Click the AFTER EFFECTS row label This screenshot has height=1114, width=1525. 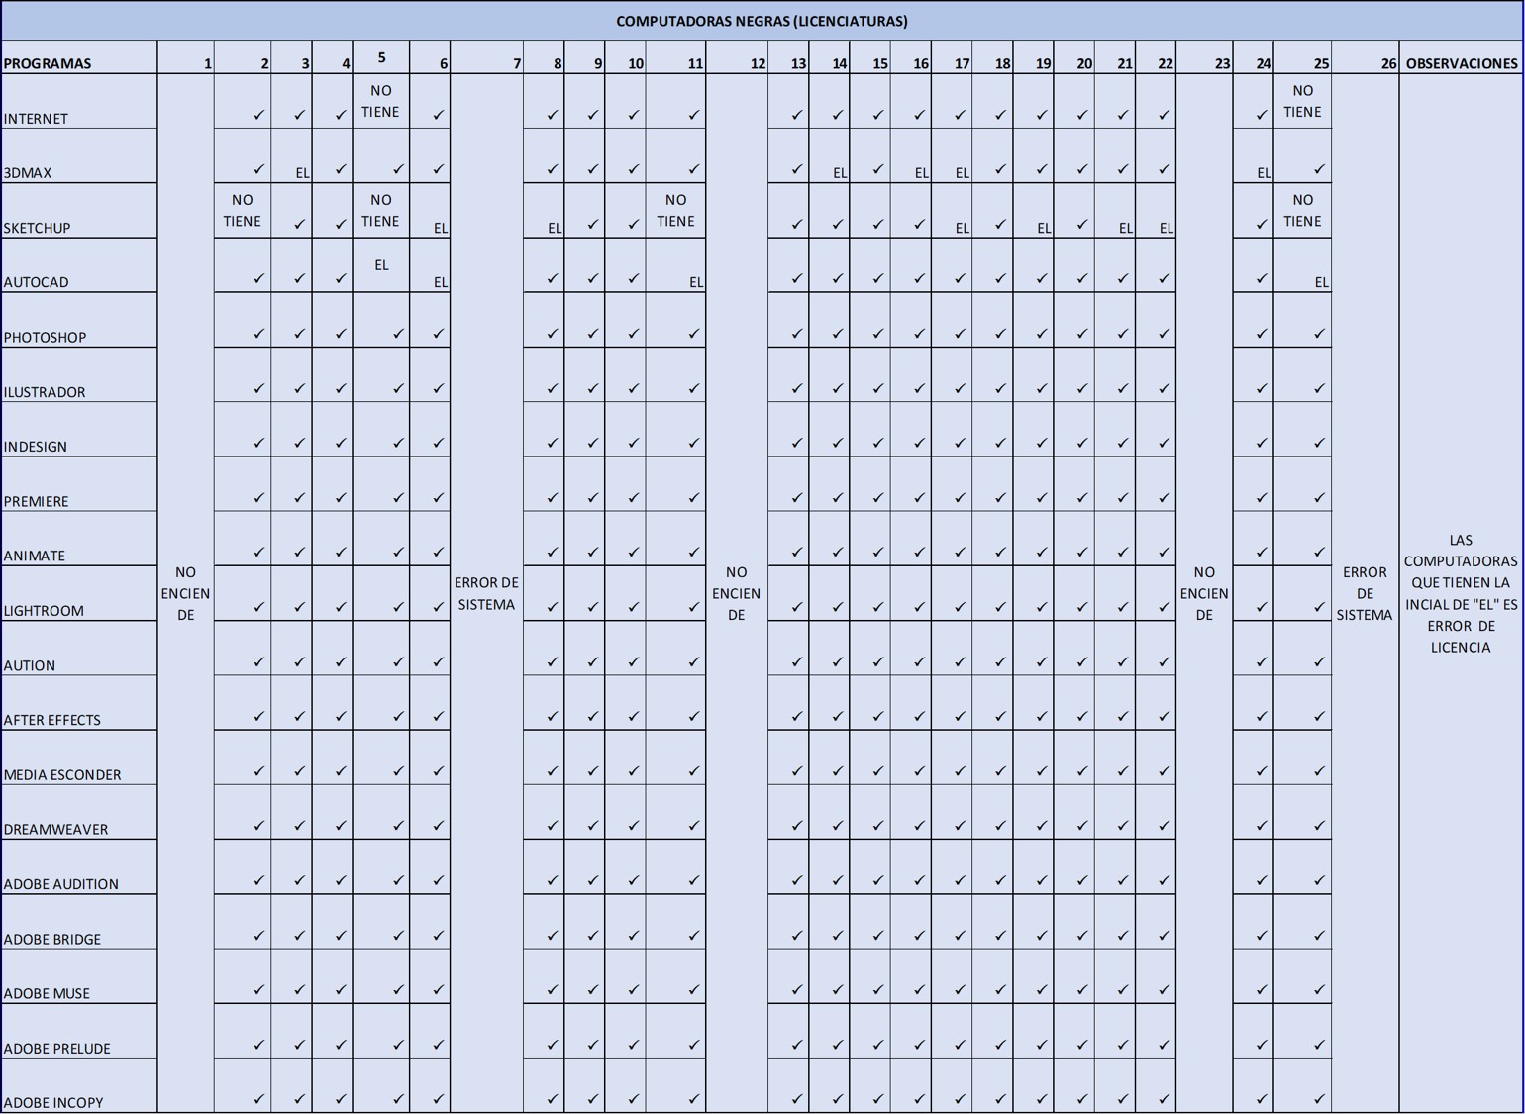tap(79, 703)
